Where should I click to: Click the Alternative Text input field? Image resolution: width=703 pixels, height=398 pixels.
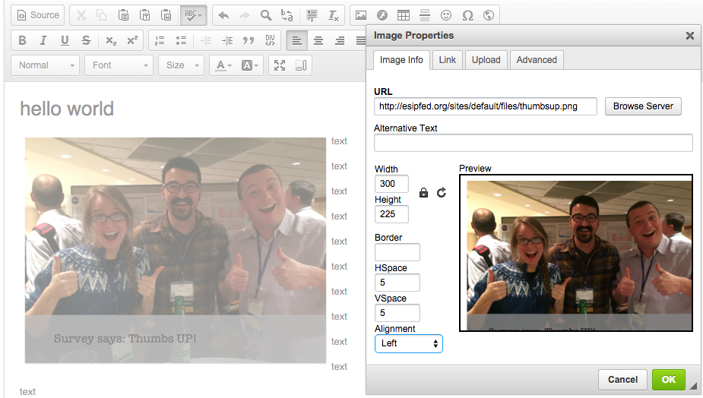click(533, 143)
